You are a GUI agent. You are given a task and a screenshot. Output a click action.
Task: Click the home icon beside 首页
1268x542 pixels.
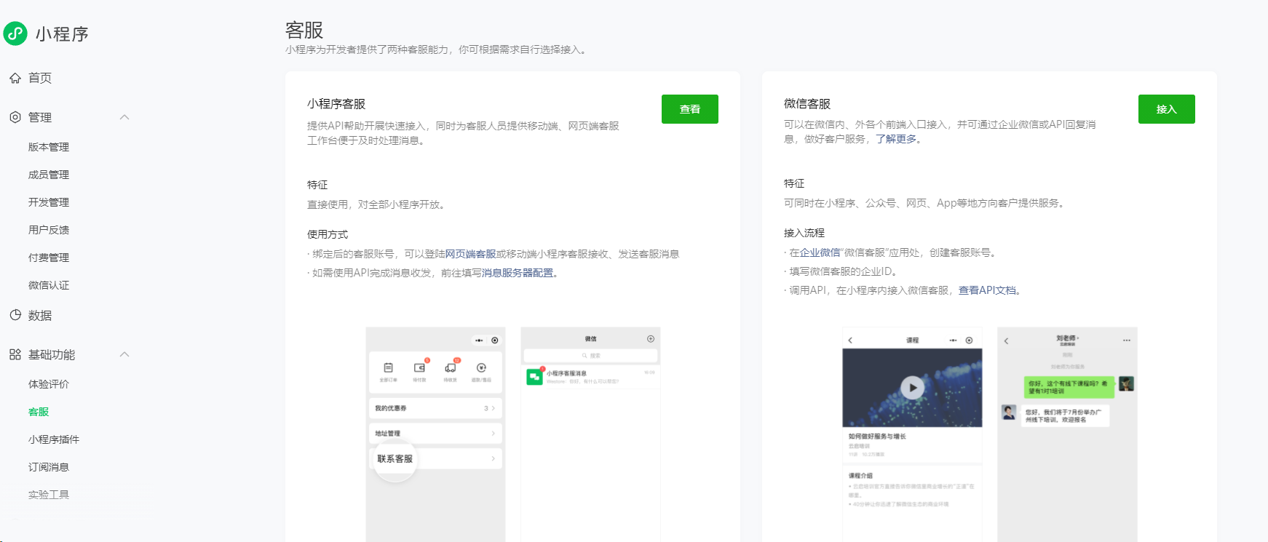click(x=15, y=78)
